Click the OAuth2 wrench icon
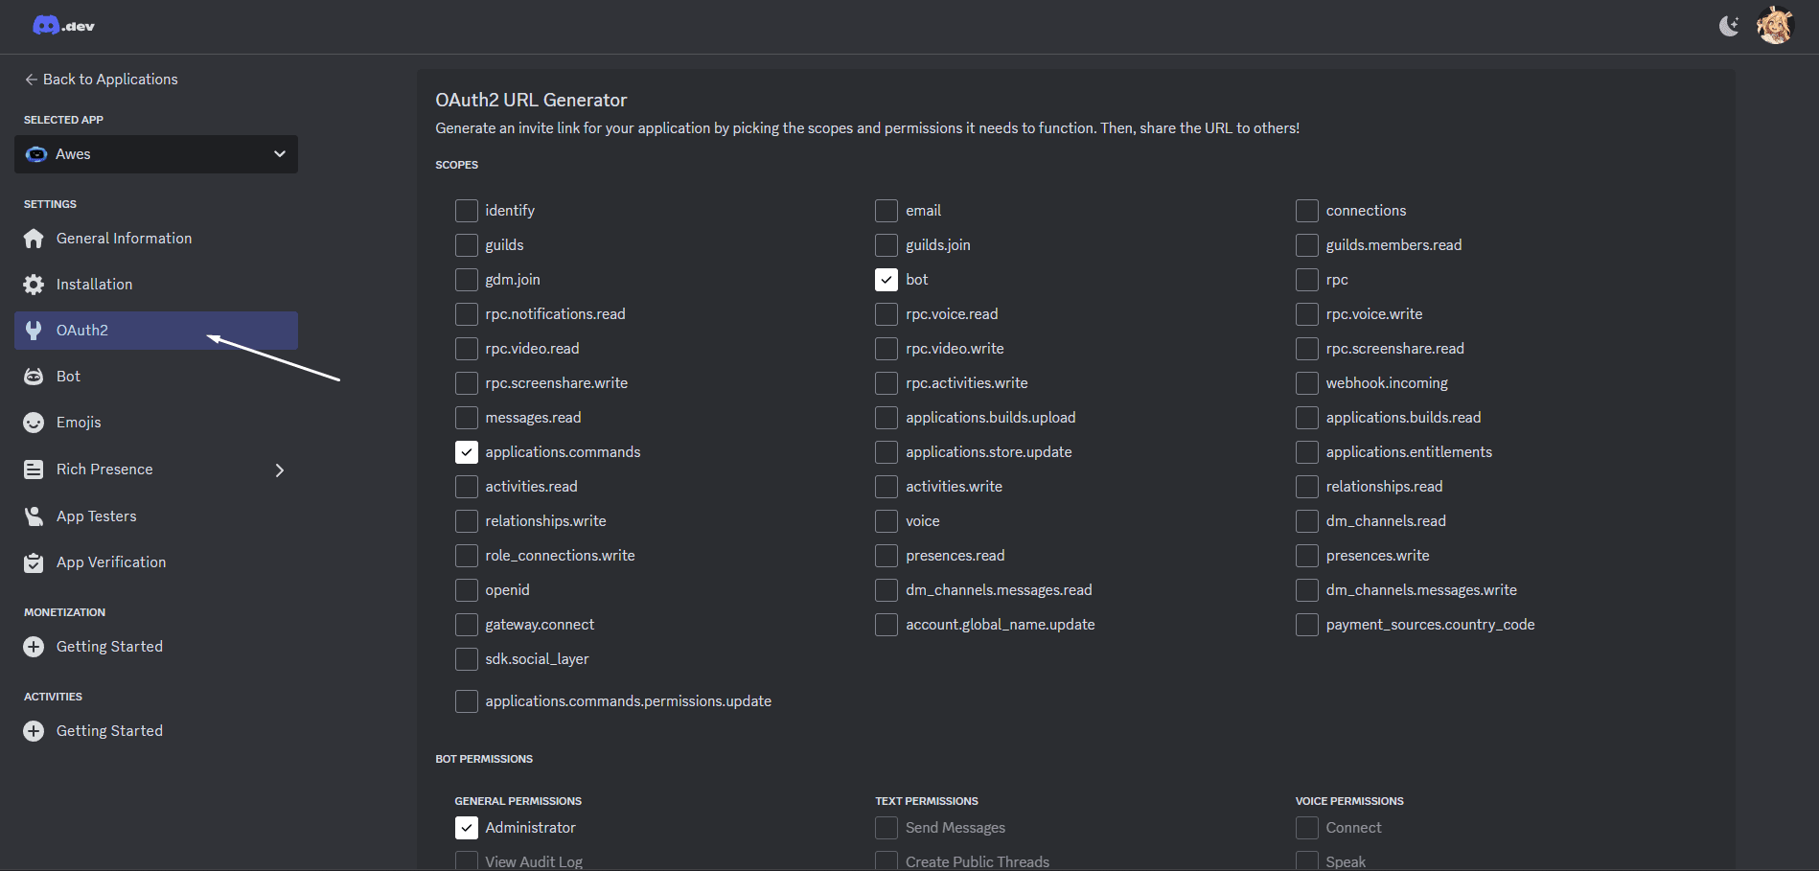The image size is (1819, 871). [34, 331]
